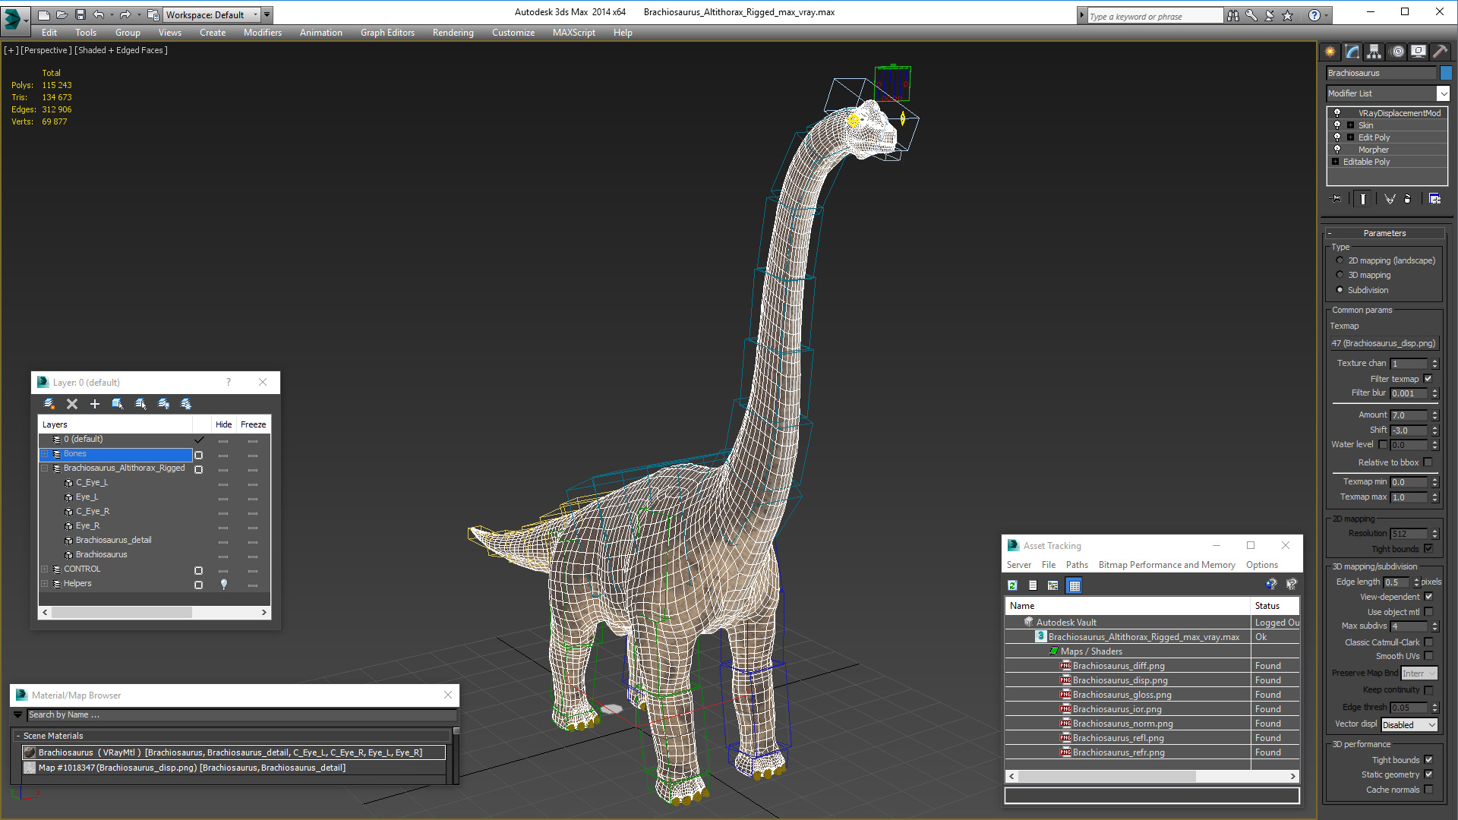Open the Modifier List dropdown
1458x820 pixels.
(1443, 93)
